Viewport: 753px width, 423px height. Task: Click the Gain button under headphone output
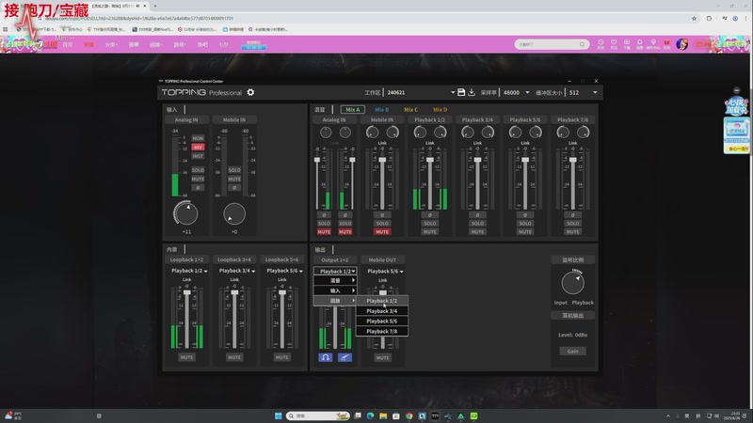tap(572, 352)
